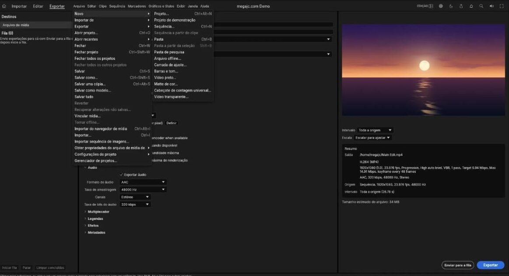The height and width of the screenshot is (276, 509).
Task: Open the Abrir recentes submenu
Action: pos(112,39)
